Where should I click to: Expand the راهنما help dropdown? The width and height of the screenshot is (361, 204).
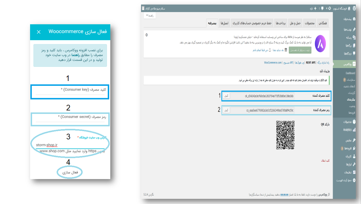[x=150, y=16]
